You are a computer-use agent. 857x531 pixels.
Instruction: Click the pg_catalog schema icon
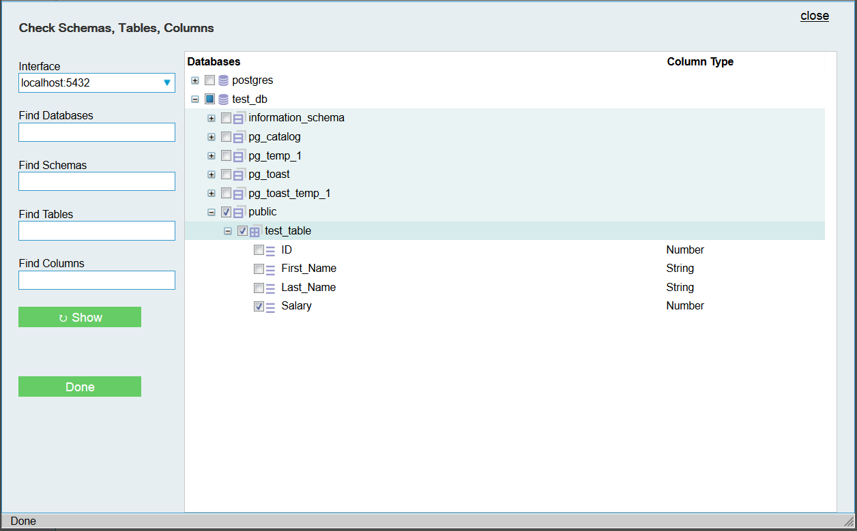239,137
